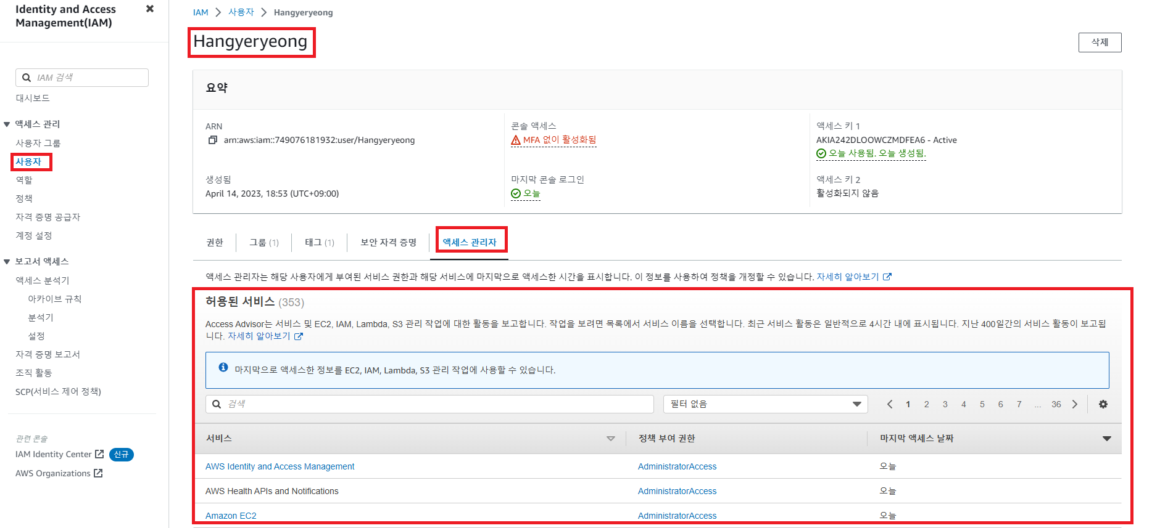Select the 액세스 관리자 tab
This screenshot has width=1152, height=528.
tap(470, 242)
